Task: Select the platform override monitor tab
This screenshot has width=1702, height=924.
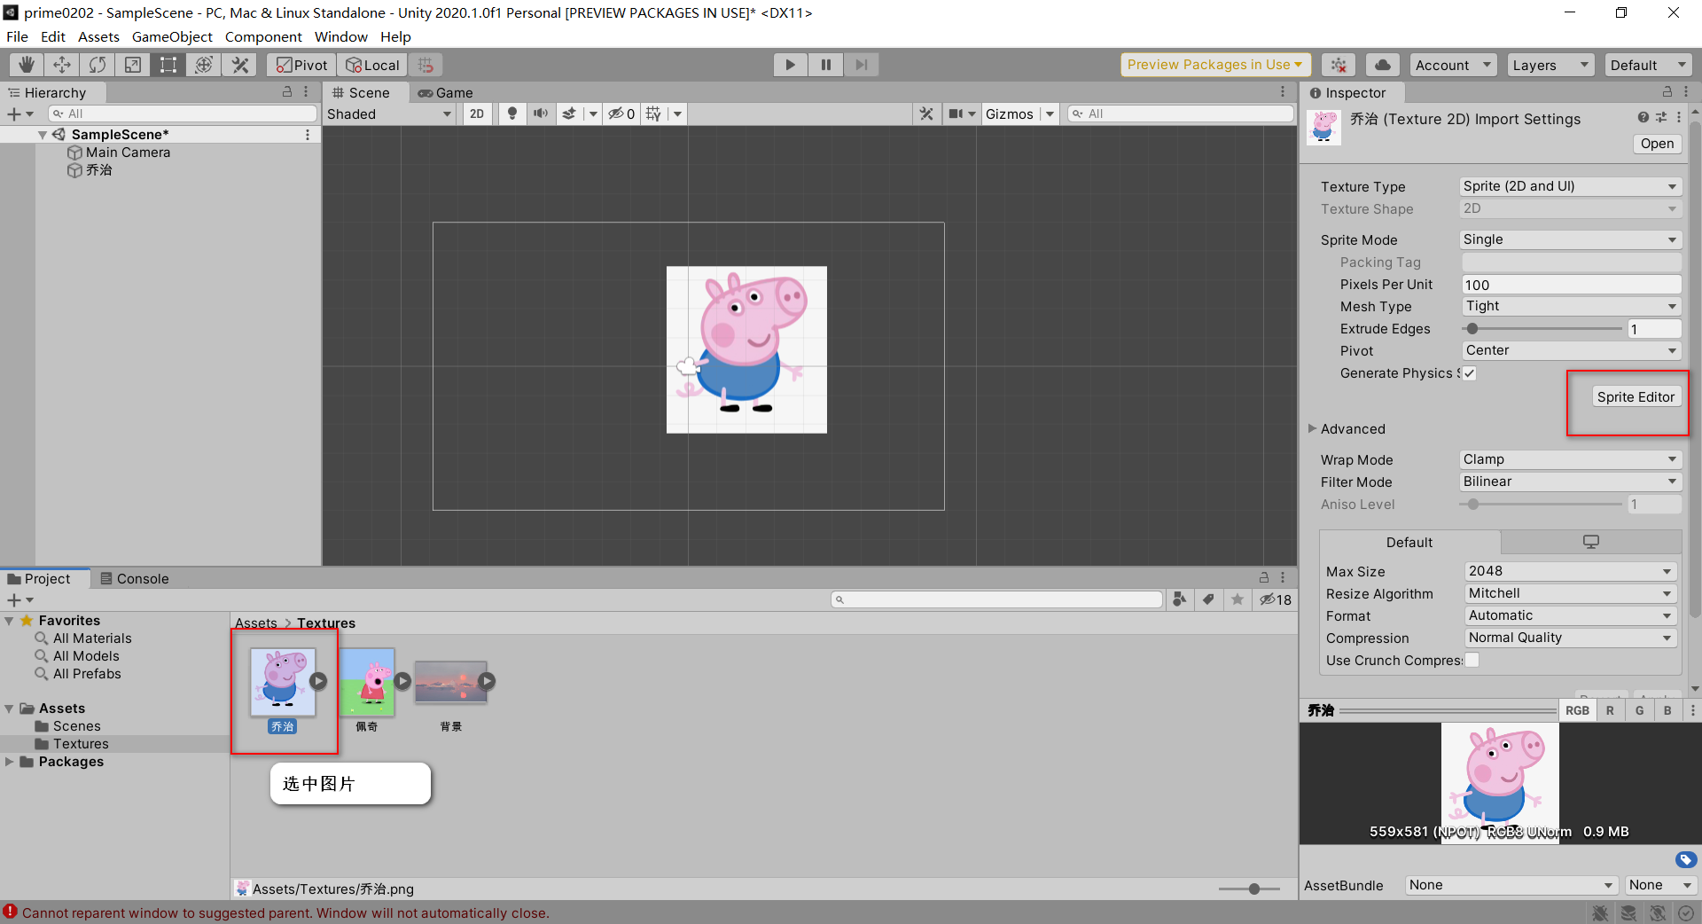Action: point(1591,542)
